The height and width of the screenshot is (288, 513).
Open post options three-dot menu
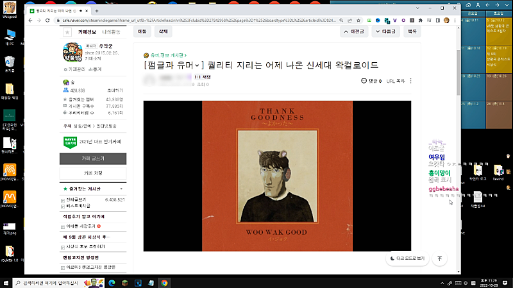click(411, 81)
